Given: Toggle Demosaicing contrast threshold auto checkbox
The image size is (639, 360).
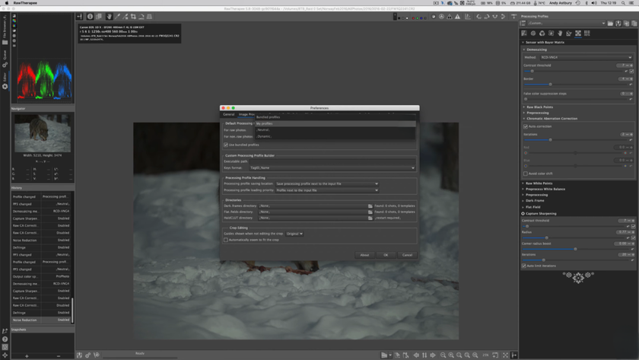Looking at the screenshot, I should pos(631,72).
